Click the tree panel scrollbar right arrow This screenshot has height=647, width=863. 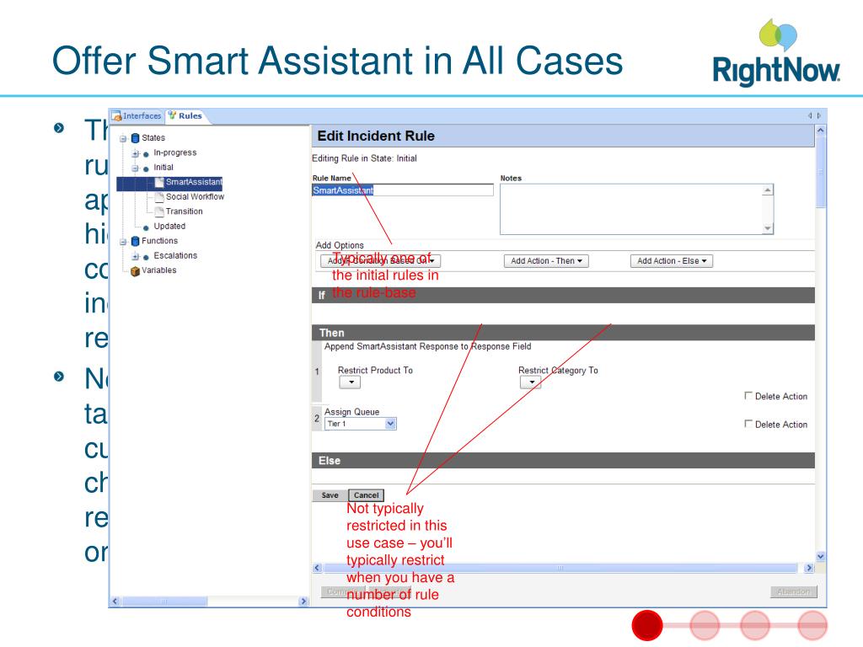(303, 602)
